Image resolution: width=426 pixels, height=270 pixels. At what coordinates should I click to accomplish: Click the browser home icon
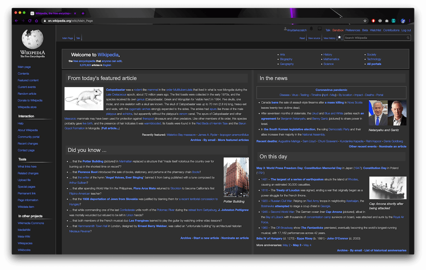[x=36, y=21]
